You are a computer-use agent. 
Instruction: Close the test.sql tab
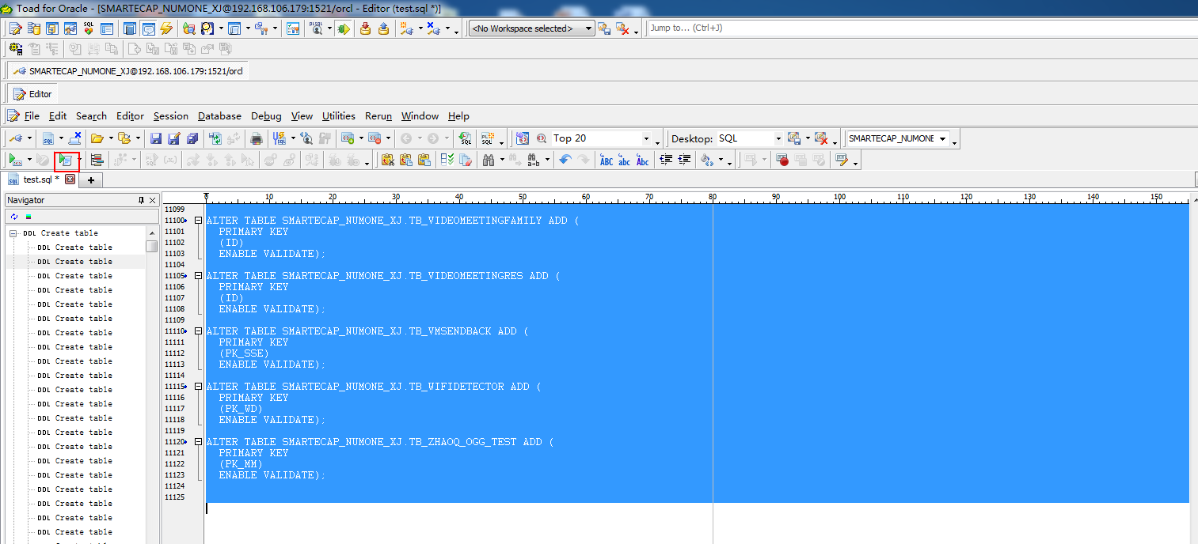pyautogui.click(x=70, y=179)
